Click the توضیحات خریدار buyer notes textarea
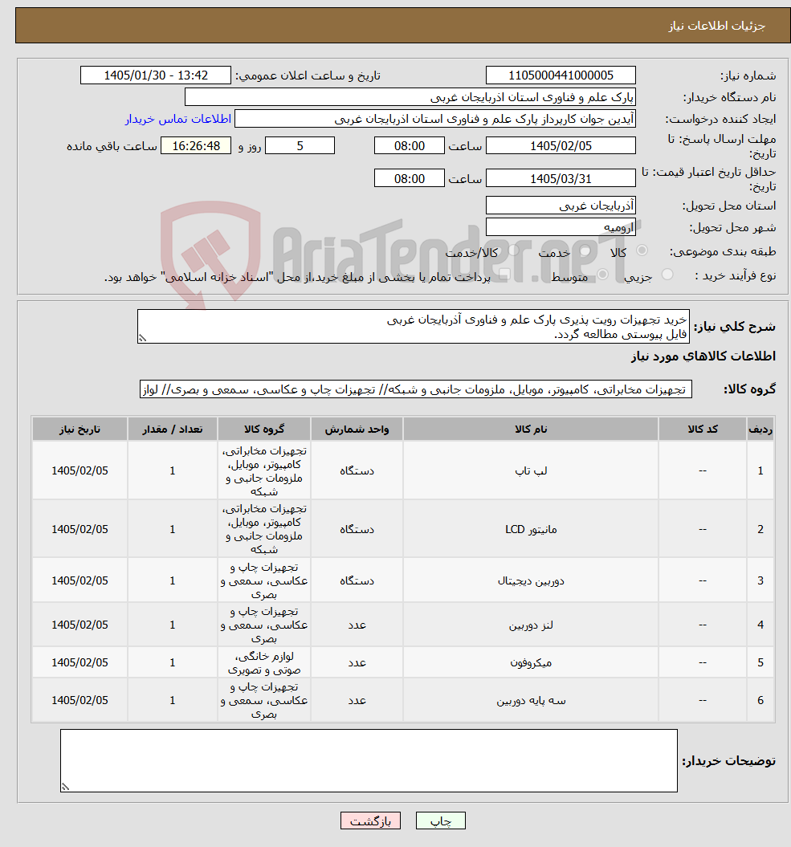 [369, 760]
